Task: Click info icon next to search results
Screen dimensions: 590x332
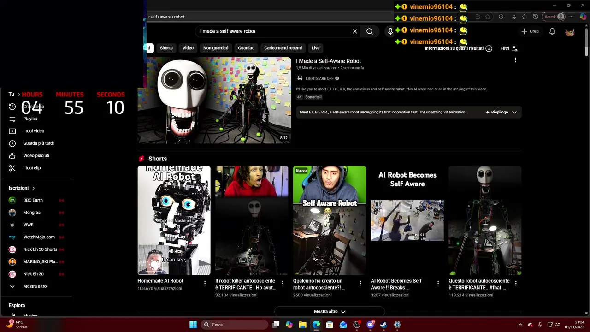Action: pyautogui.click(x=489, y=48)
